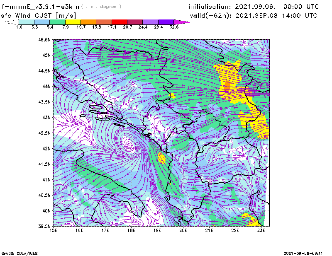Click the legend value 7.9
332x256 pixels.
[x=66, y=27]
